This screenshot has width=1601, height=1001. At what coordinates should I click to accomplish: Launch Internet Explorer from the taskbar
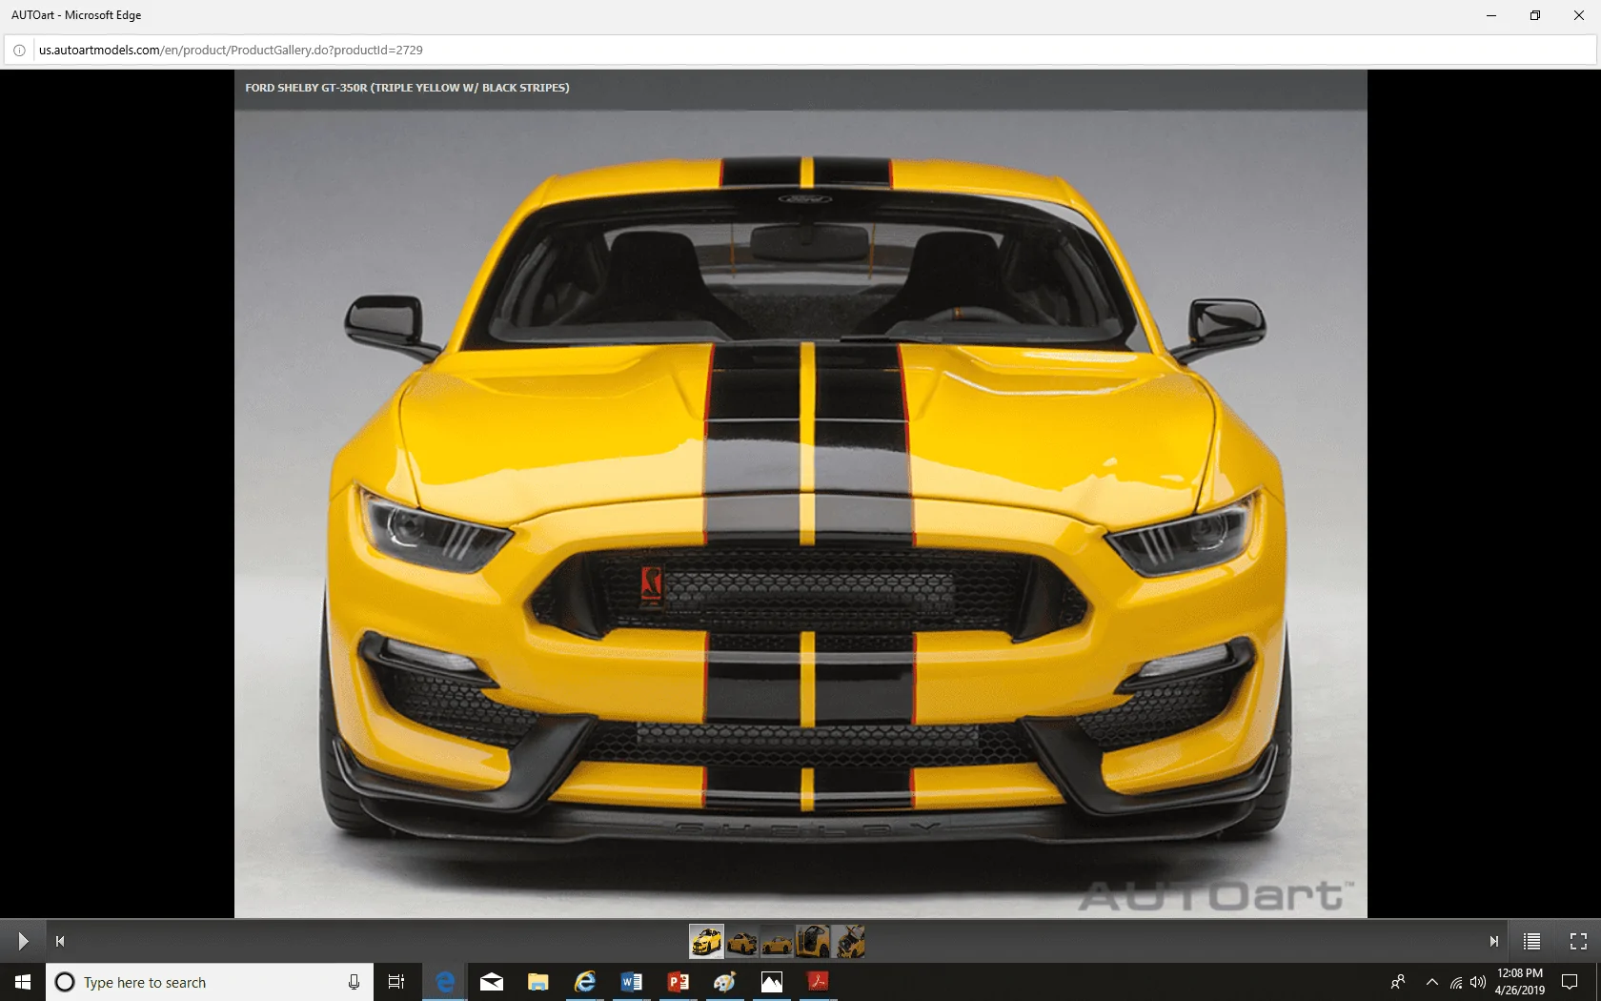tap(585, 982)
